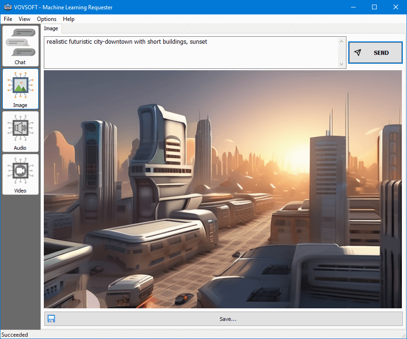
Task: Open the Audio generation sidebar icon
Action: [20, 131]
